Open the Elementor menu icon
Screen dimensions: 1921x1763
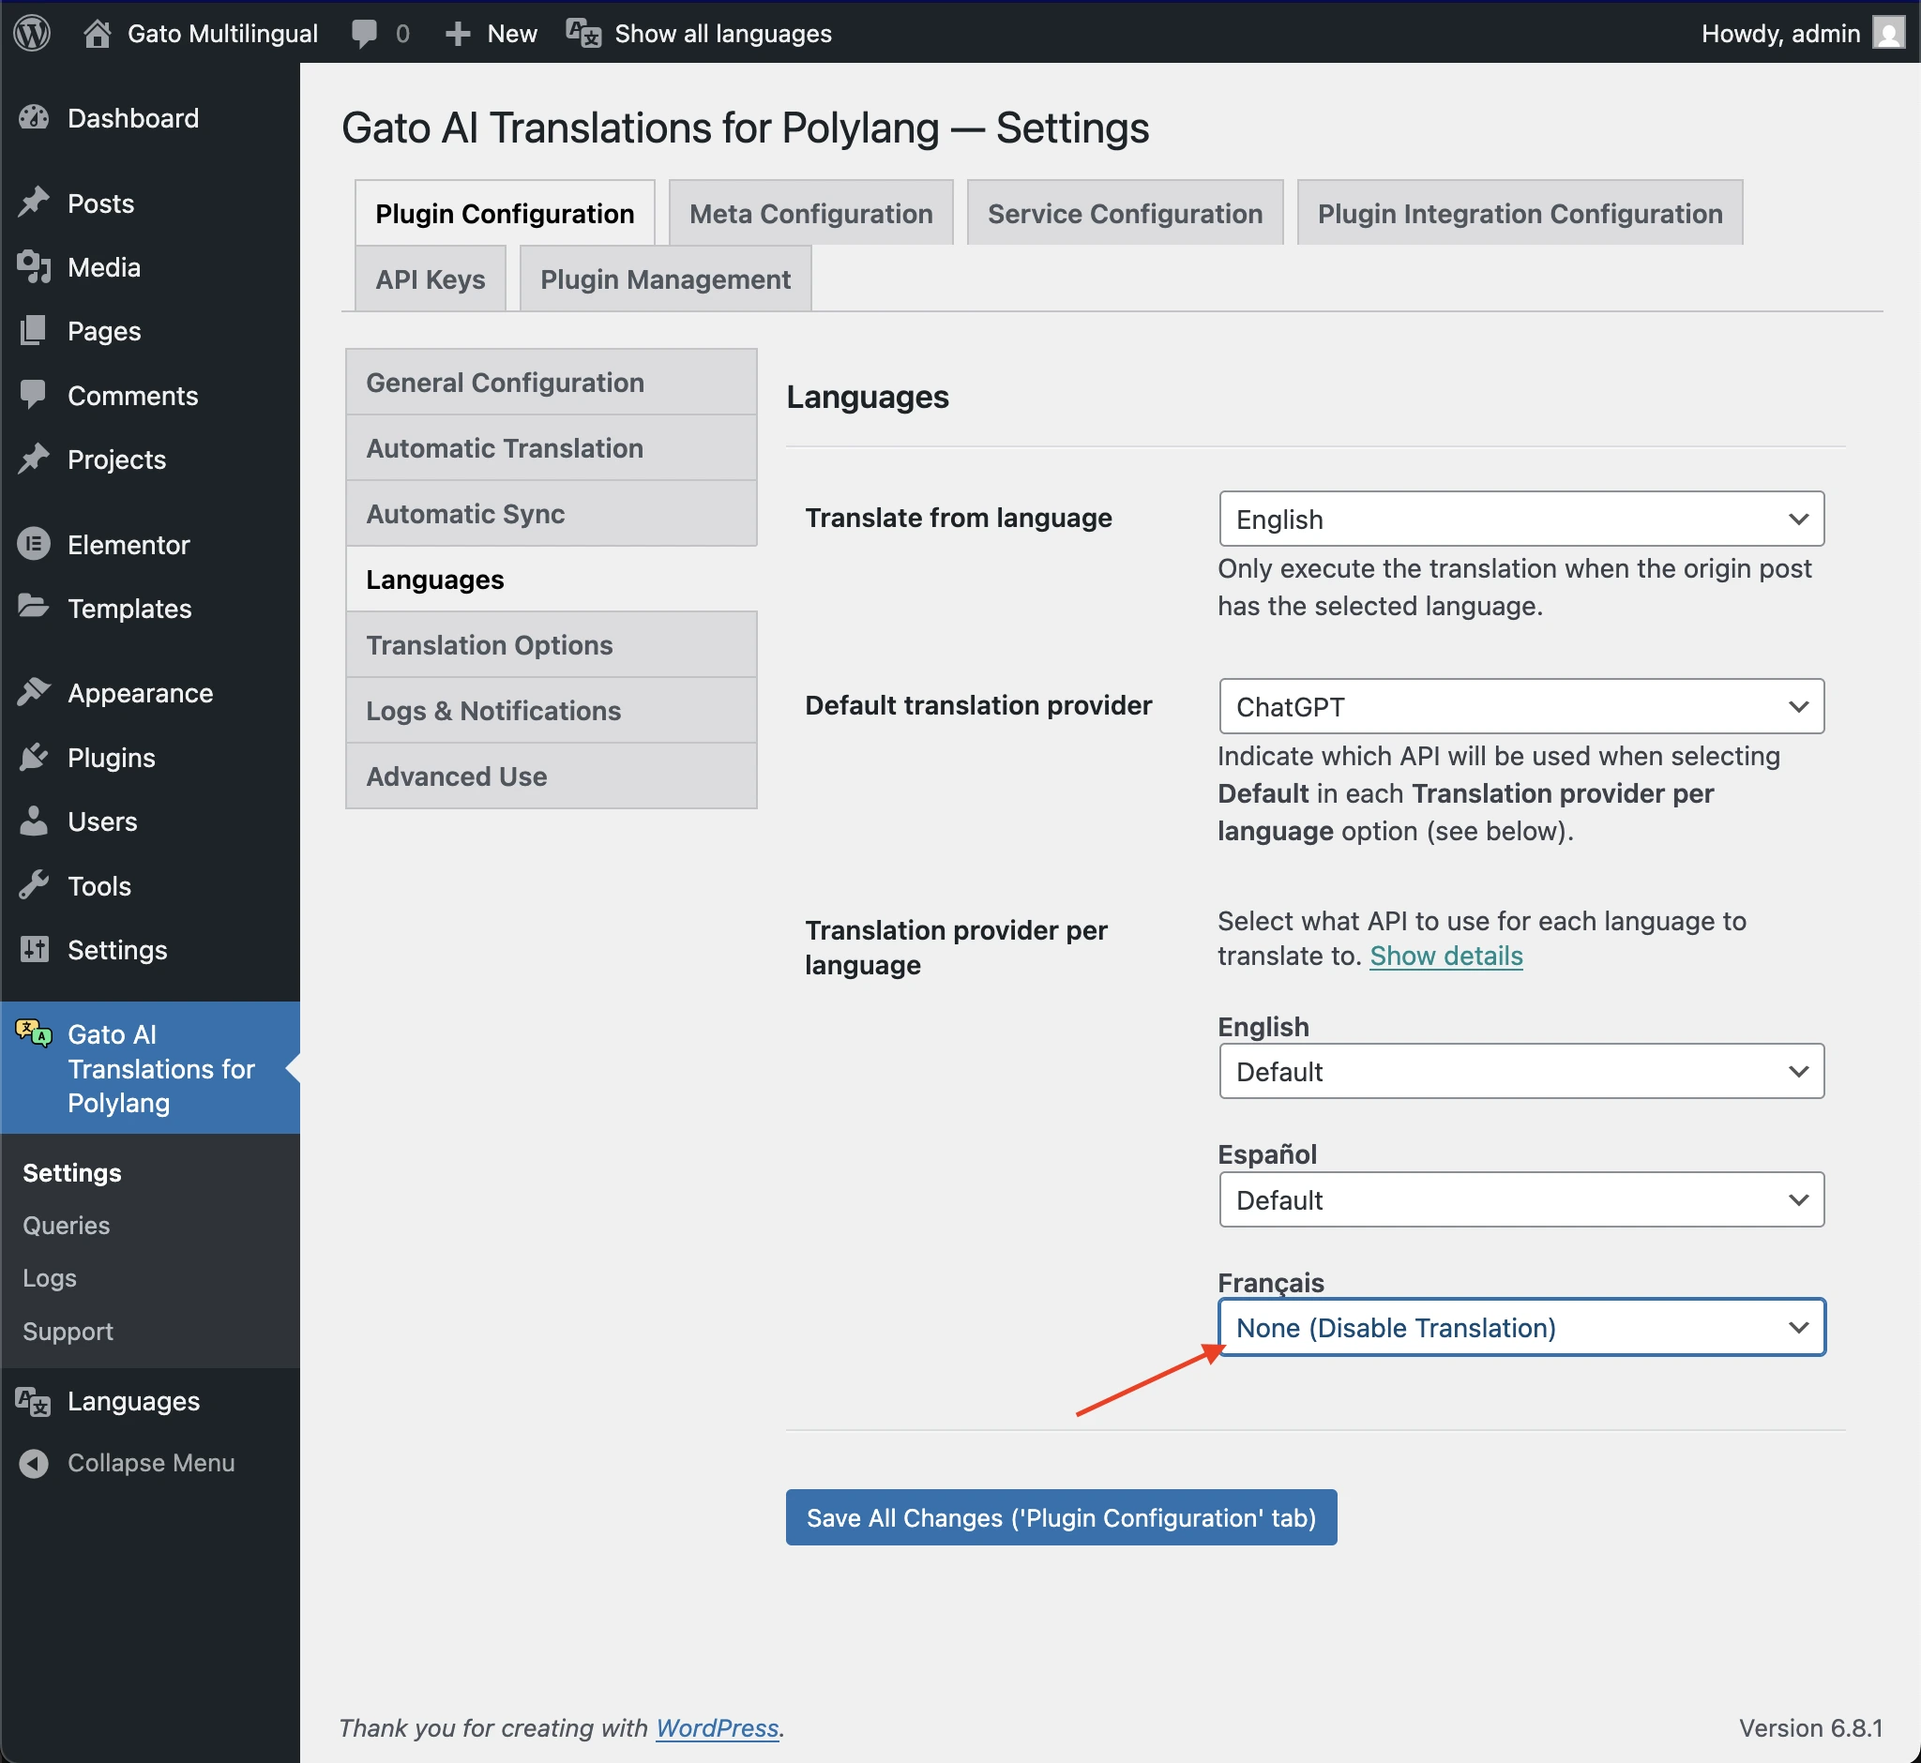tap(35, 545)
